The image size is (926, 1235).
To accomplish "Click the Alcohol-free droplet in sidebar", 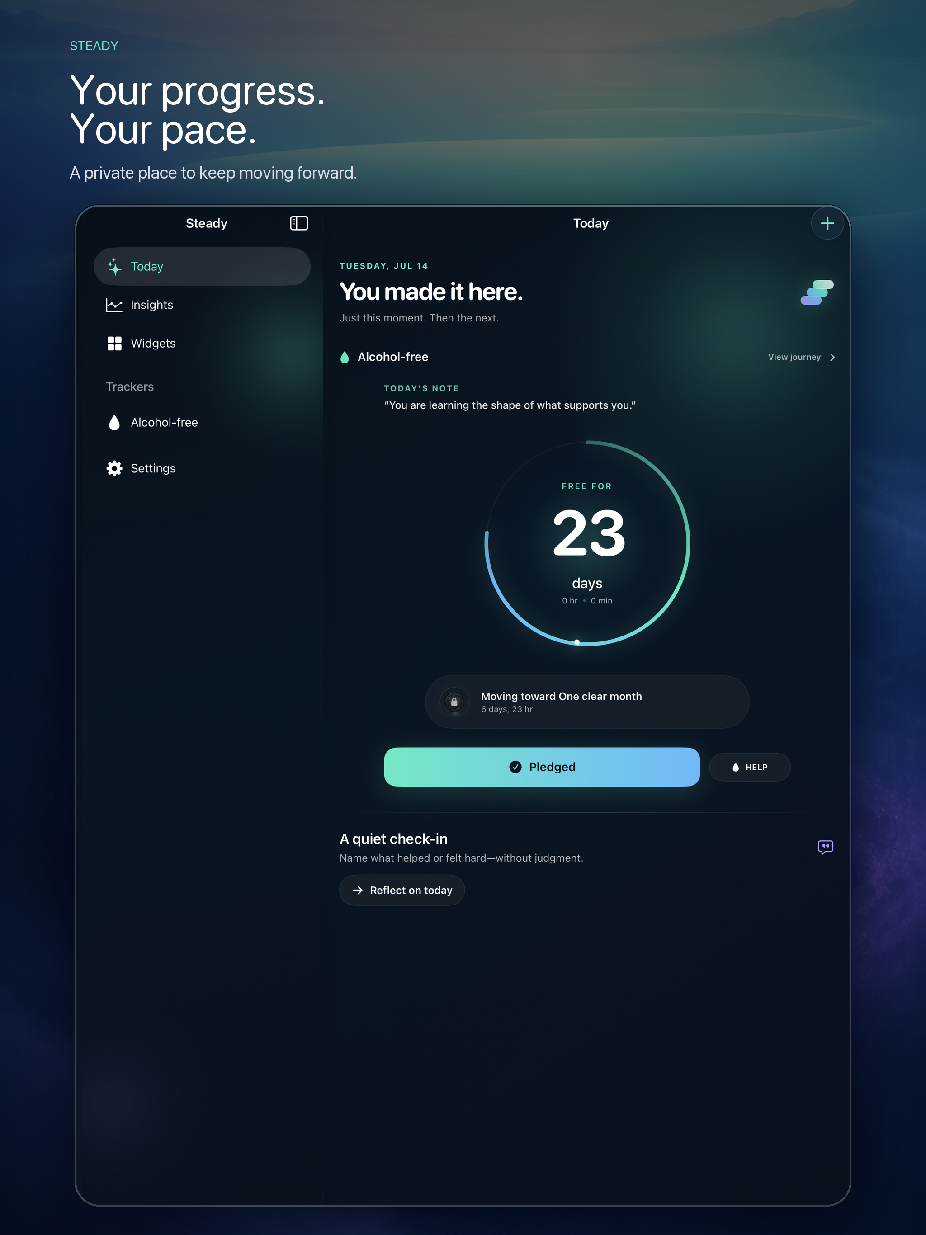I will click(114, 423).
